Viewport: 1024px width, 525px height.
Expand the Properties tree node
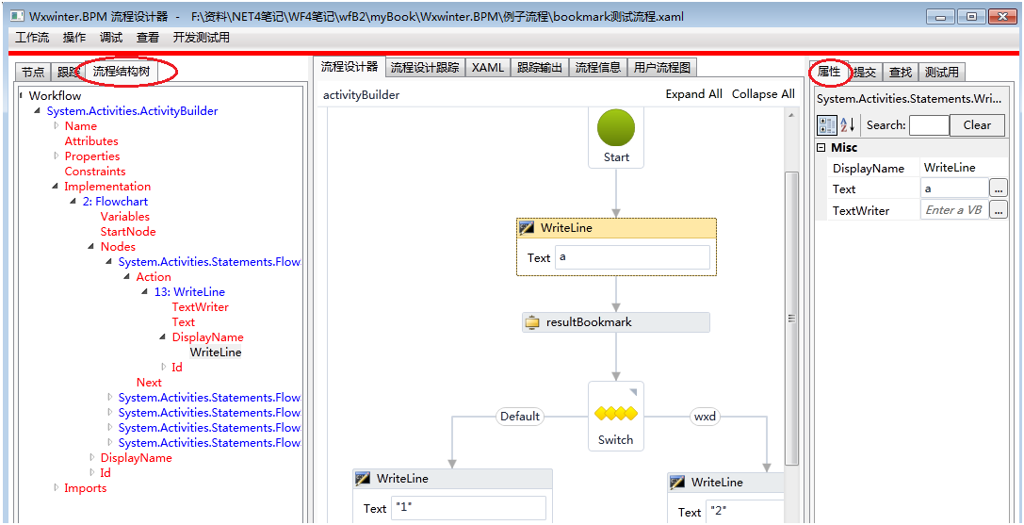56,156
